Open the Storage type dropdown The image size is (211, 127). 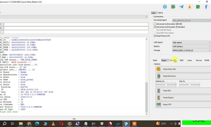191,50
